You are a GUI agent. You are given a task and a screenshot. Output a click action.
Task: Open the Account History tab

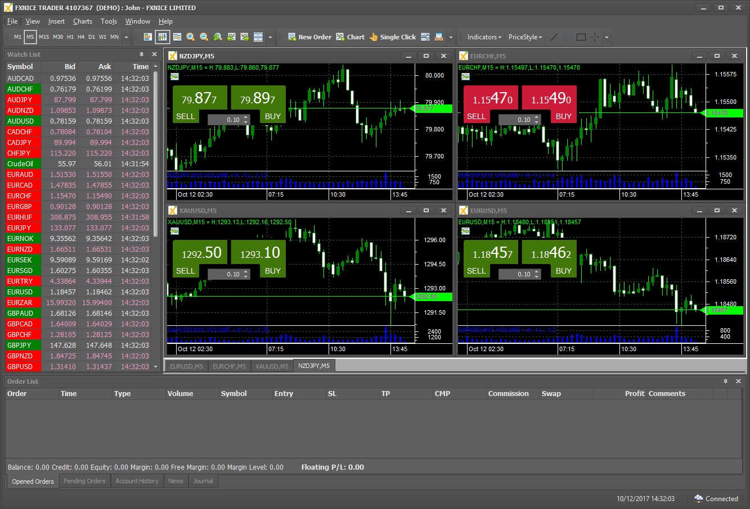[137, 481]
